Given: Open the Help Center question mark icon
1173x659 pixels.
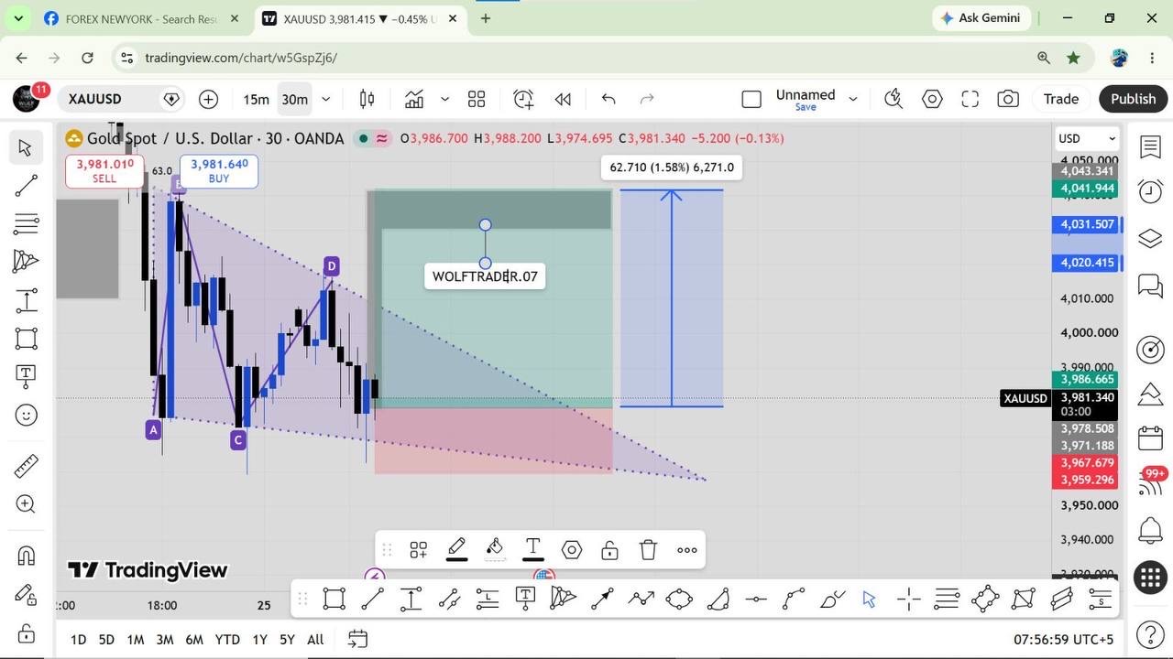Looking at the screenshot, I should [1150, 634].
